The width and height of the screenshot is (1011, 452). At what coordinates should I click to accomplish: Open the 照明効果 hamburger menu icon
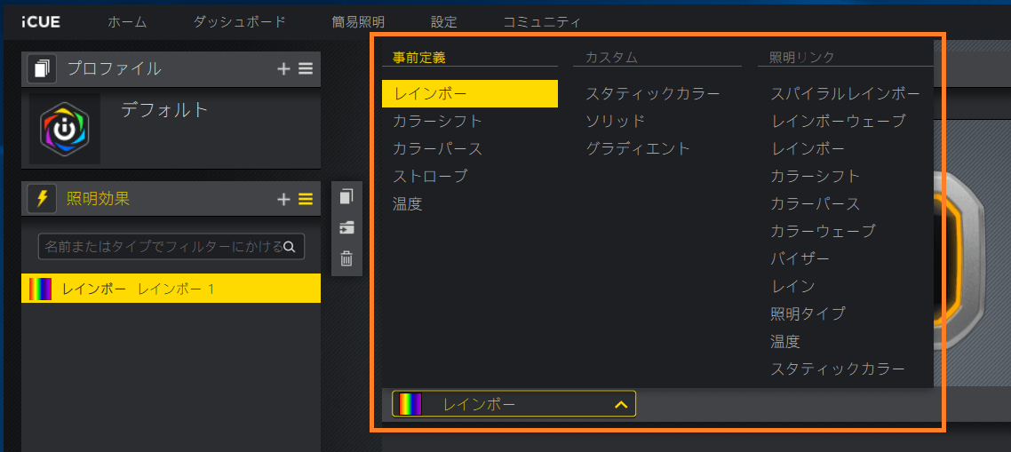point(306,200)
